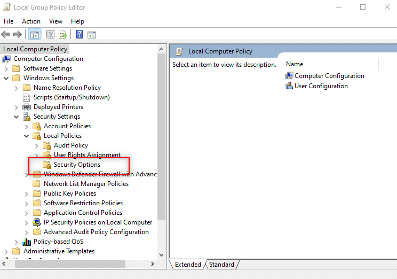Image resolution: width=397 pixels, height=279 pixels.
Task: Switch to the Standard tab
Action: click(221, 265)
